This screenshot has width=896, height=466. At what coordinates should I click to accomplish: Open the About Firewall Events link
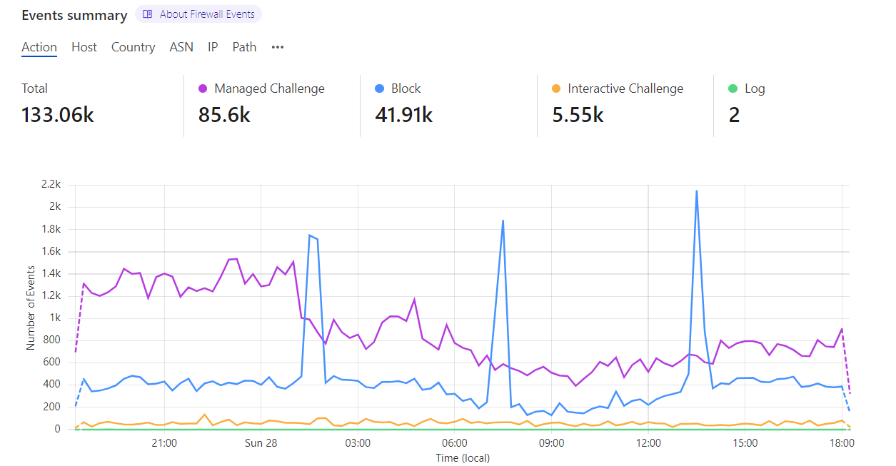point(206,14)
